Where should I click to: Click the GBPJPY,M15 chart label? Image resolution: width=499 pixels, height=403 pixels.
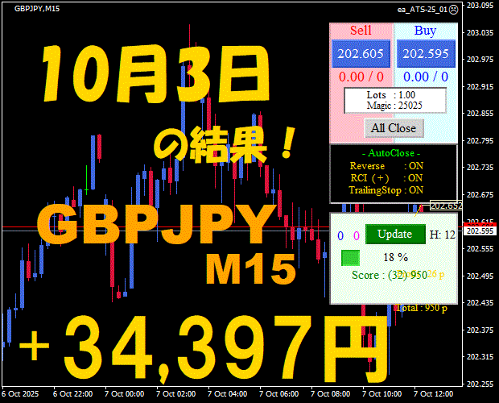click(x=37, y=9)
